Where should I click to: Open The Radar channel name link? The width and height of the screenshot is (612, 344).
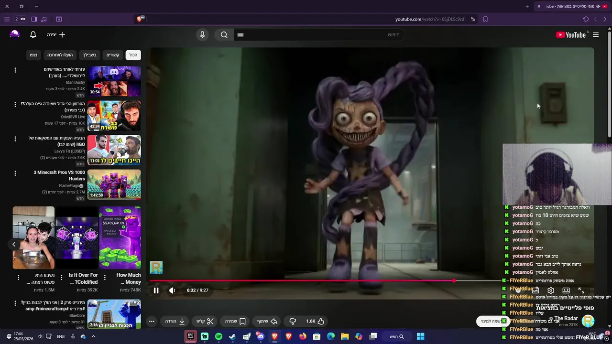click(x=566, y=318)
